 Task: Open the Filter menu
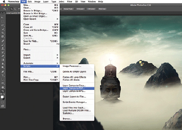click(70, 1)
